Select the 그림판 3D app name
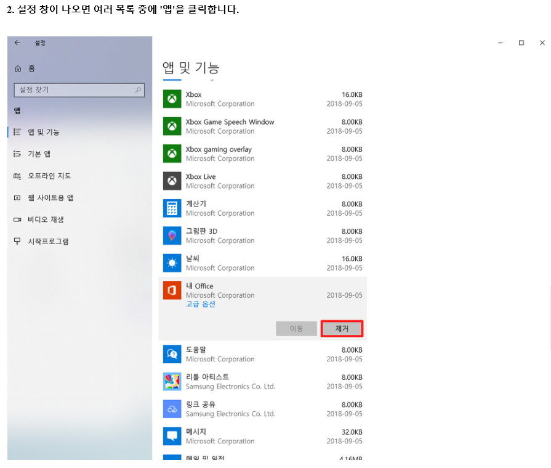 pos(202,231)
